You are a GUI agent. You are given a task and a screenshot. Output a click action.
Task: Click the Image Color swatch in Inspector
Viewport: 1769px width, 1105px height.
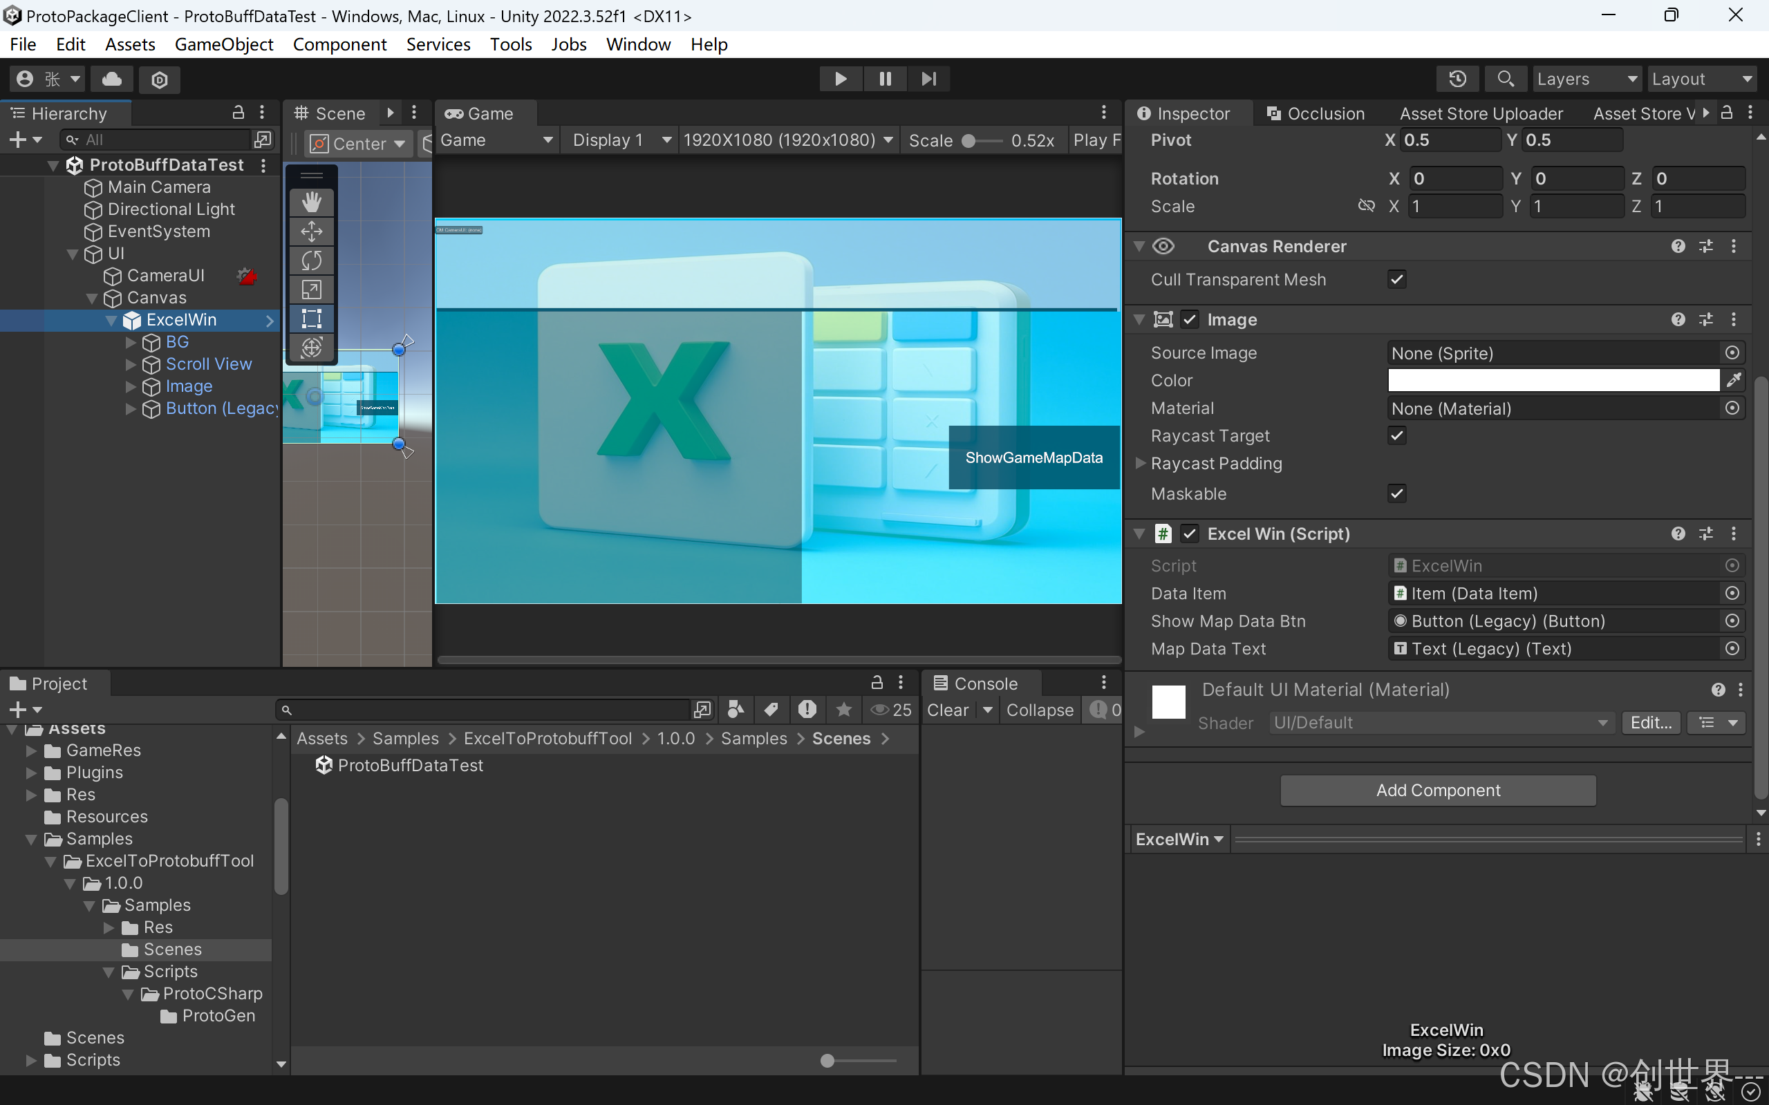(x=1553, y=381)
